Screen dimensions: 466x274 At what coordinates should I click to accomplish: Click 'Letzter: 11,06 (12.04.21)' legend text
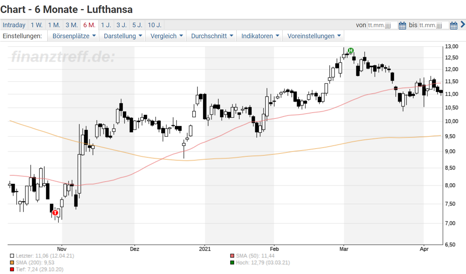pyautogui.click(x=45, y=256)
